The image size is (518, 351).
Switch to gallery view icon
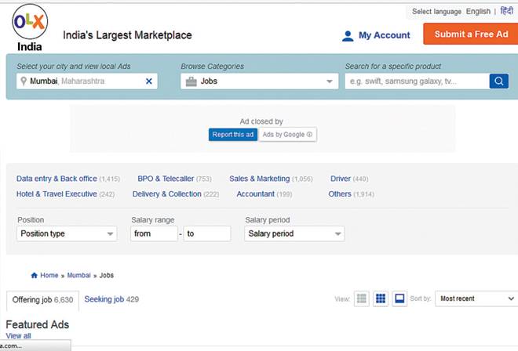(x=399, y=299)
